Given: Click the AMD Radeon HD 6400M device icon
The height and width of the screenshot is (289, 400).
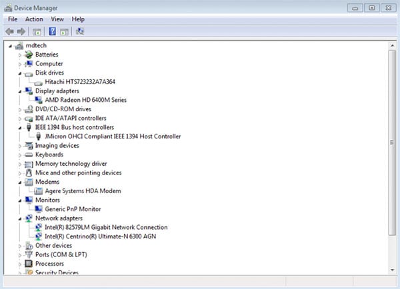Looking at the screenshot, I should click(x=38, y=100).
